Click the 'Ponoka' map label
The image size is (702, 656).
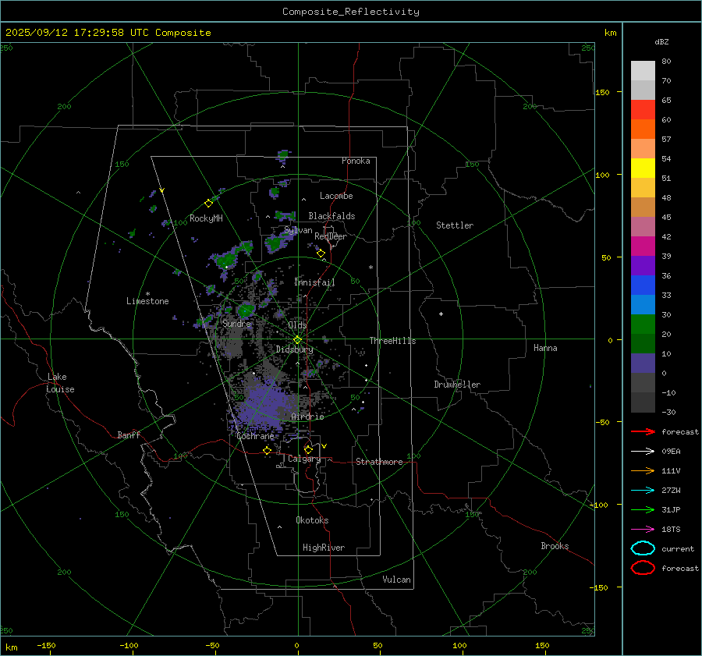tap(356, 161)
